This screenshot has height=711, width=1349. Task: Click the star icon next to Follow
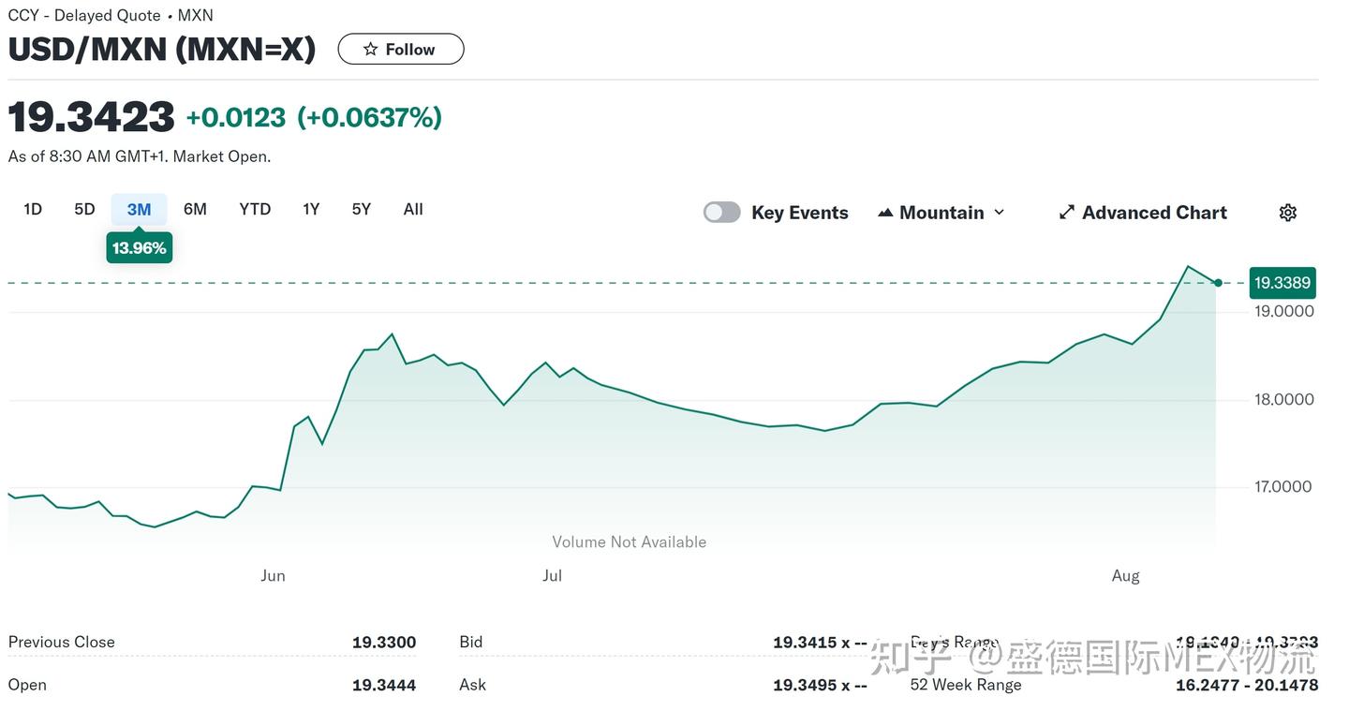pyautogui.click(x=367, y=49)
